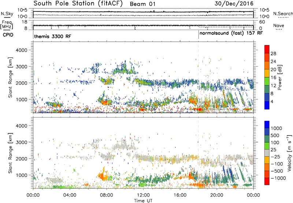Image resolution: width=293 pixels, height=203 pixels.
Task: Click the '-100' velocity colorbar tick label
Action: [277, 164]
